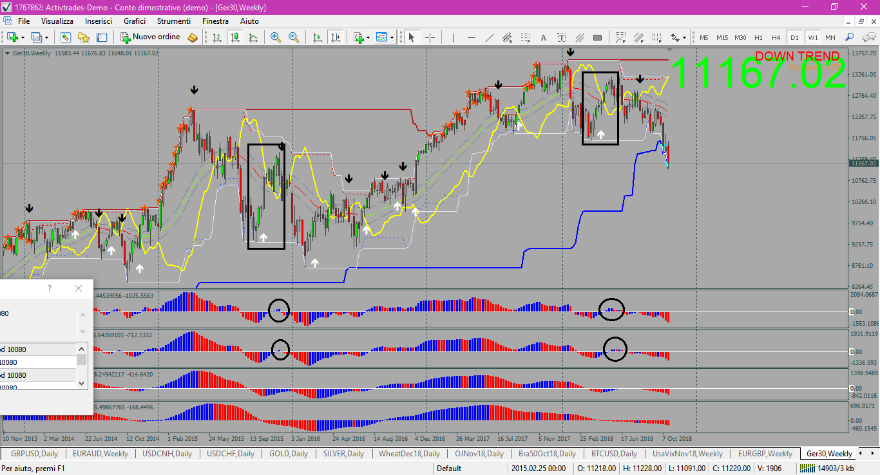880x475 pixels.
Task: Select the crosshair tool
Action: pyautogui.click(x=430, y=37)
